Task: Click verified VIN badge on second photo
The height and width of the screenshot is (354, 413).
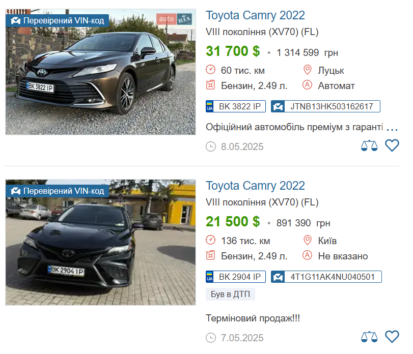Action: pos(57,191)
